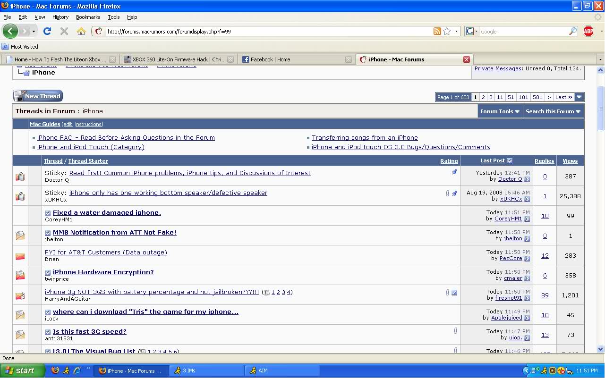Close the XBOX 360 Lite-On tab
Screen dimensions: 605x379
pos(230,59)
